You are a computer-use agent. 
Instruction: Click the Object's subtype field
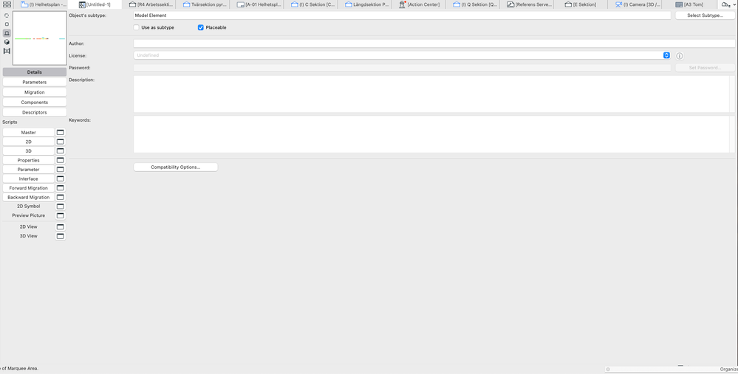pyautogui.click(x=402, y=15)
